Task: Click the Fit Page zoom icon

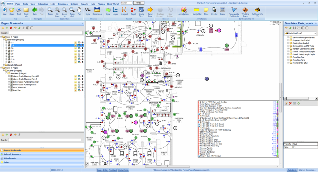Action: [57, 11]
